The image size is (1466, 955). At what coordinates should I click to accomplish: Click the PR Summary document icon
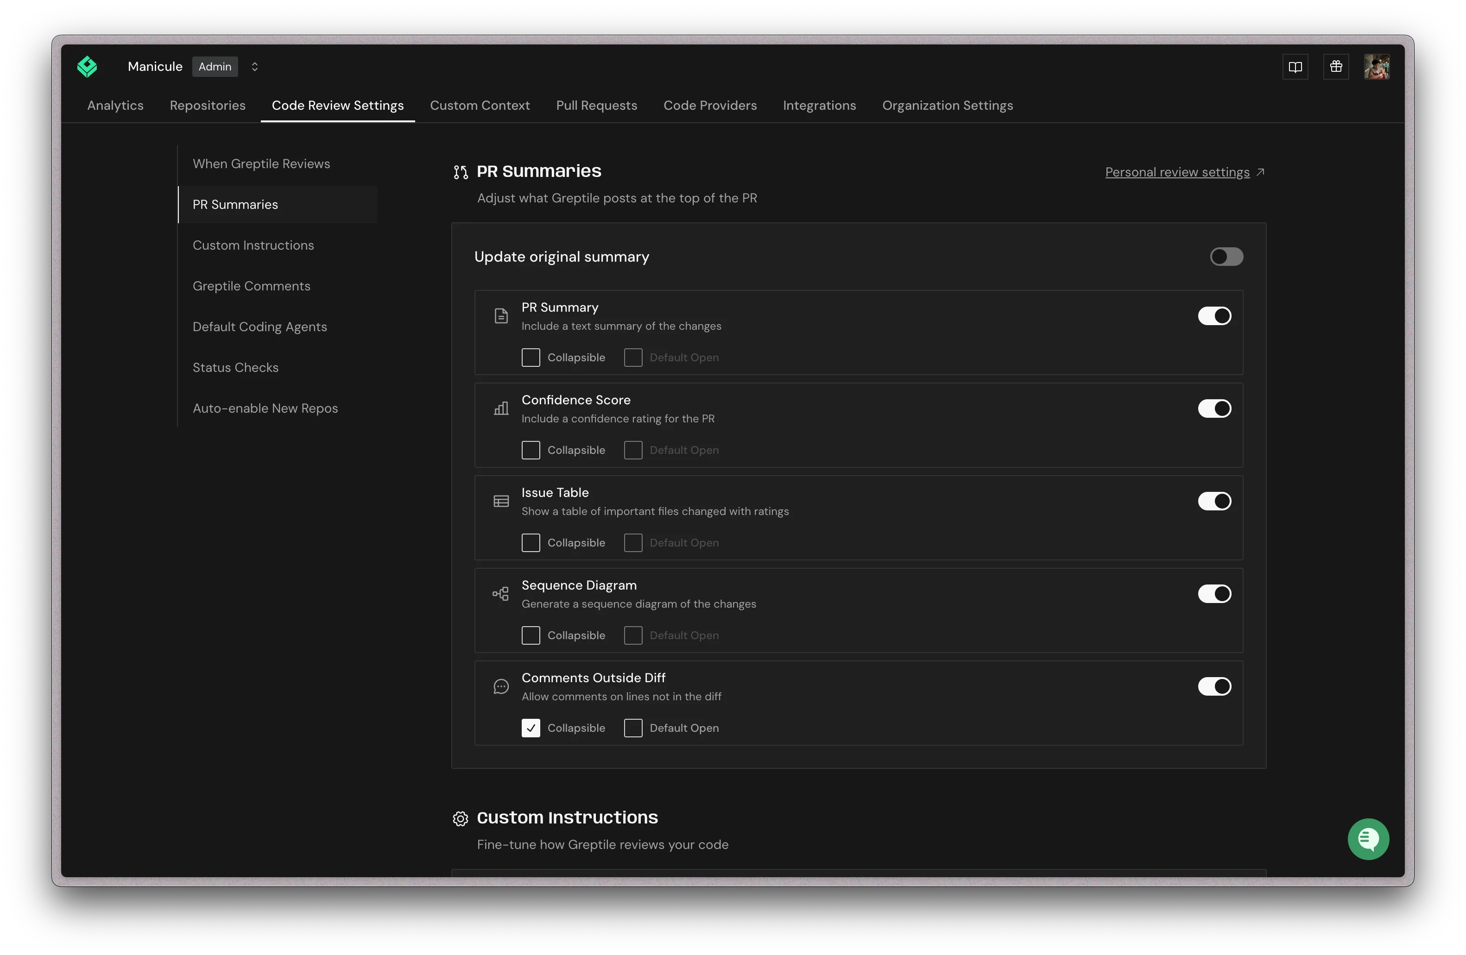pos(501,316)
